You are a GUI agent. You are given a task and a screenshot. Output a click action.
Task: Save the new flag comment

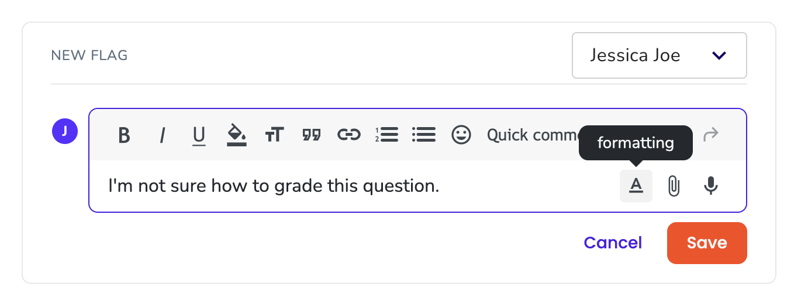pos(707,243)
